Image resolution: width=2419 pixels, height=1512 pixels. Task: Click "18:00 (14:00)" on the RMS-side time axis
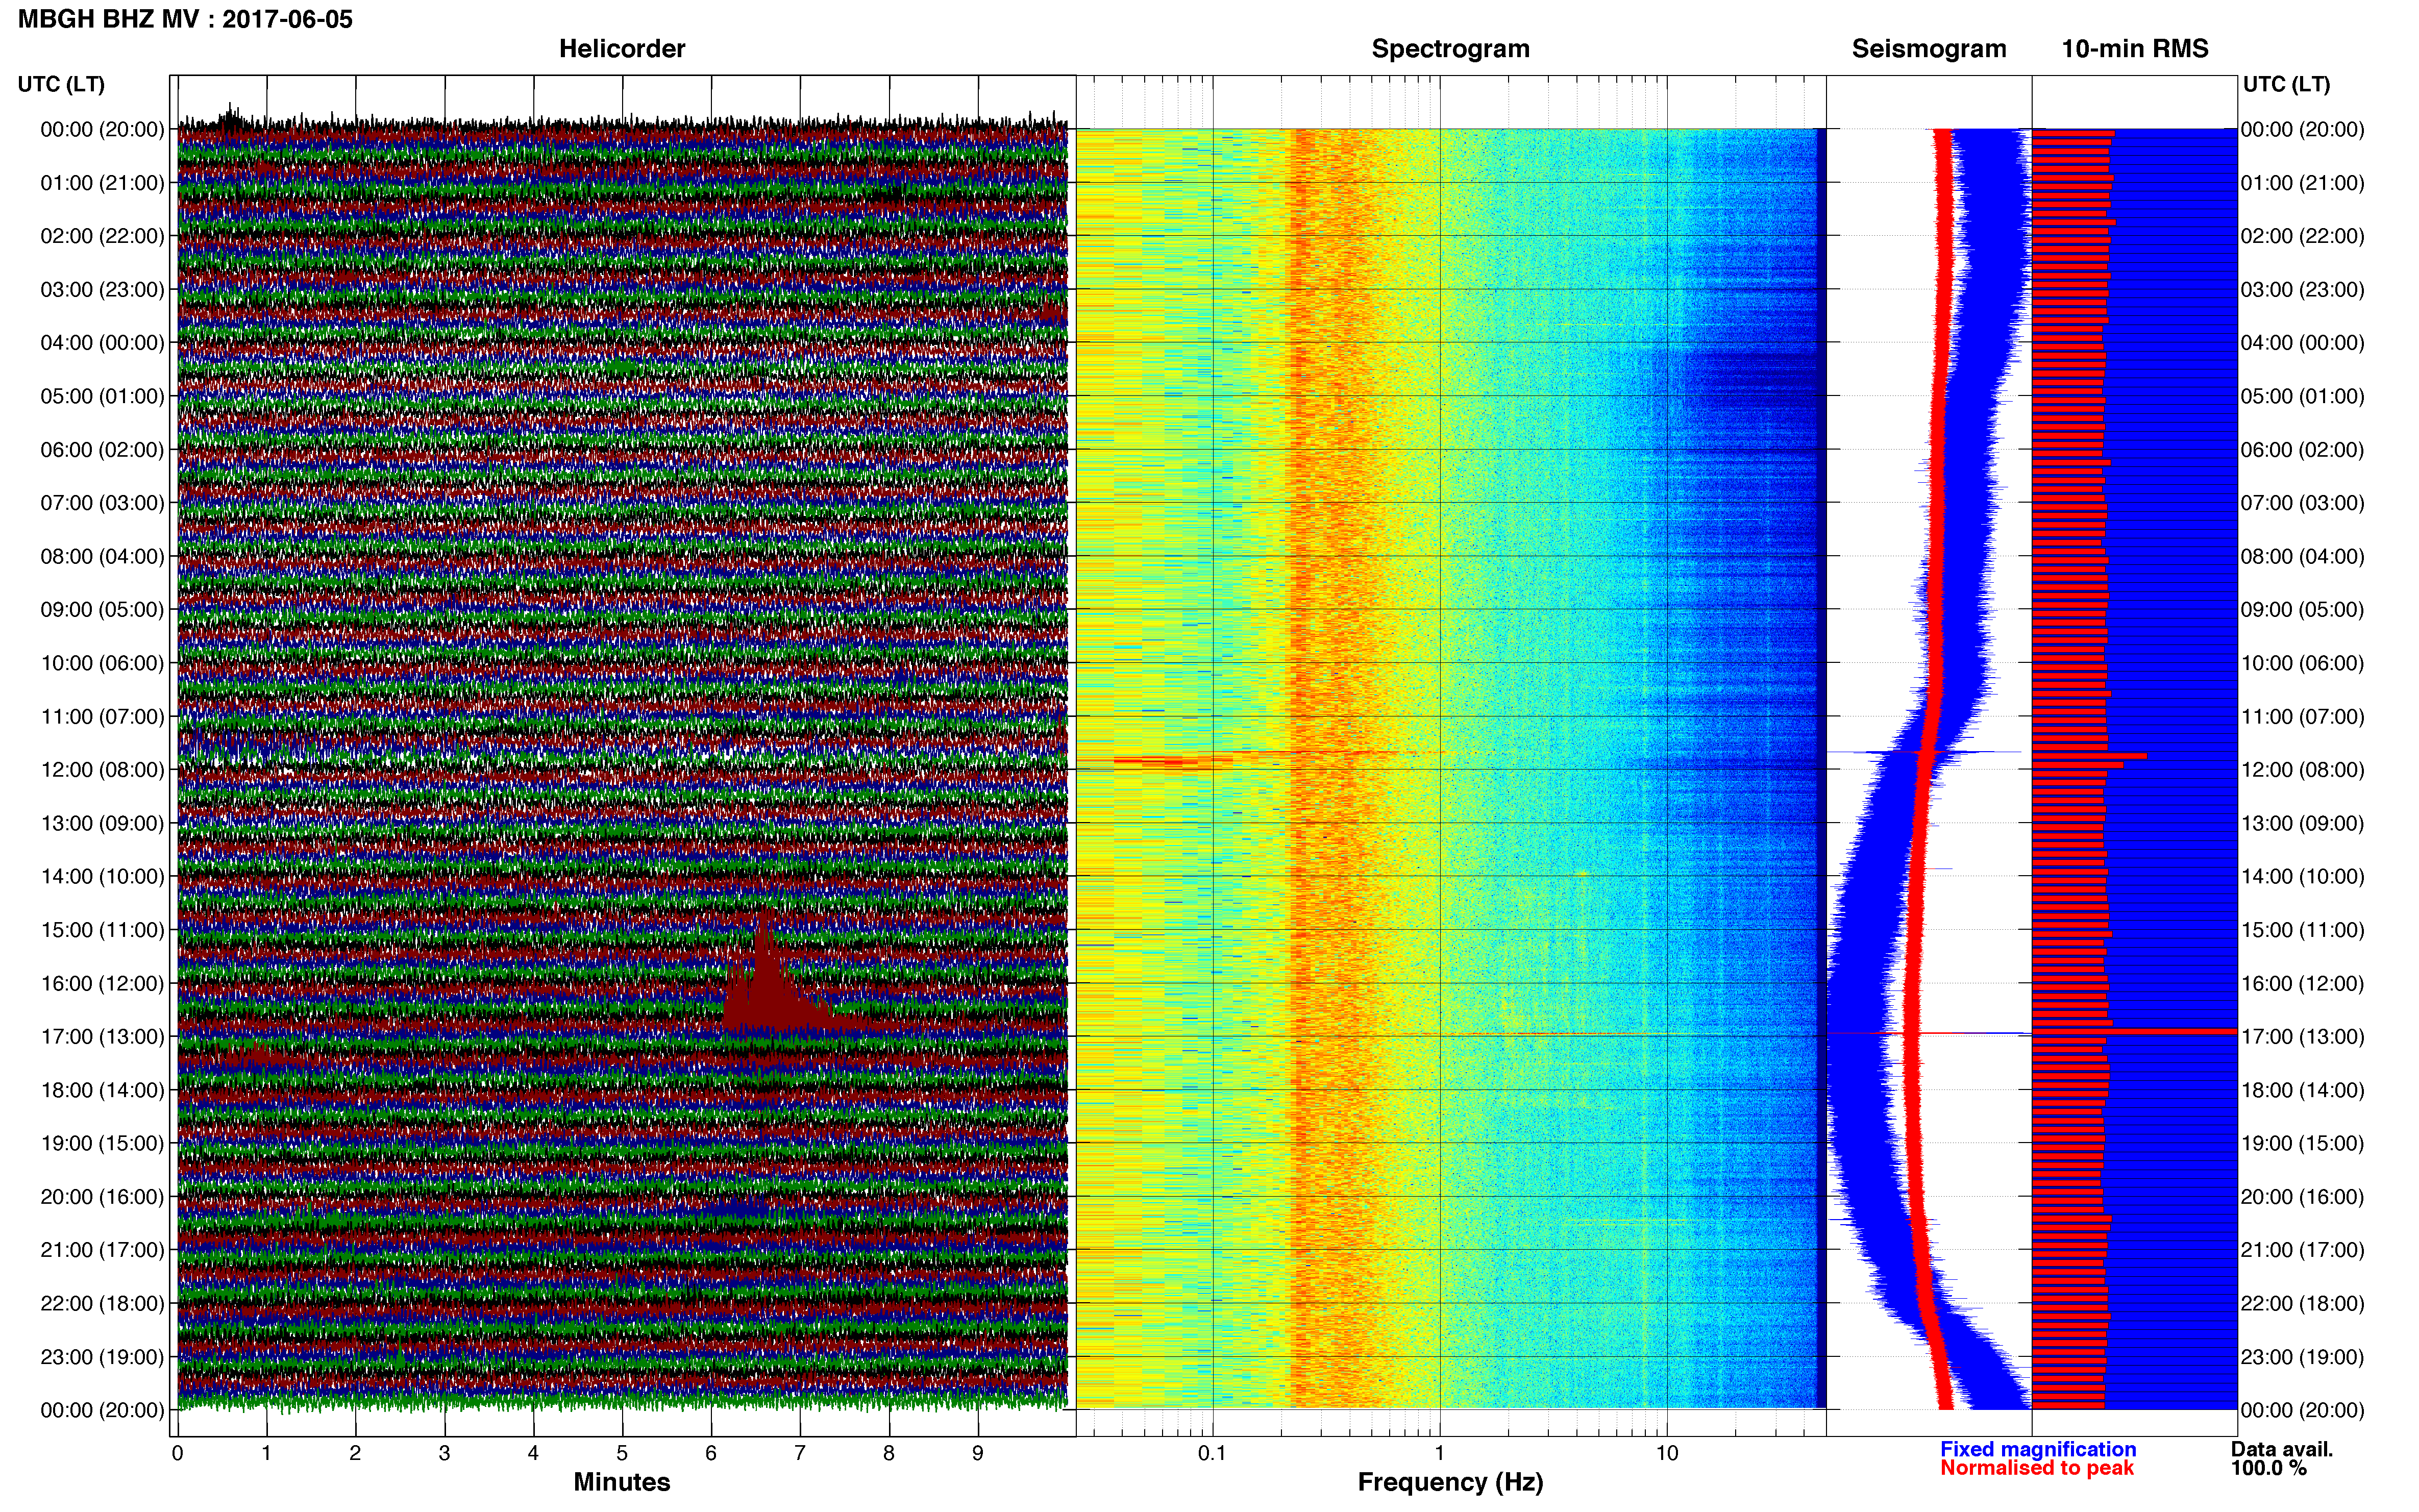tap(2303, 1090)
